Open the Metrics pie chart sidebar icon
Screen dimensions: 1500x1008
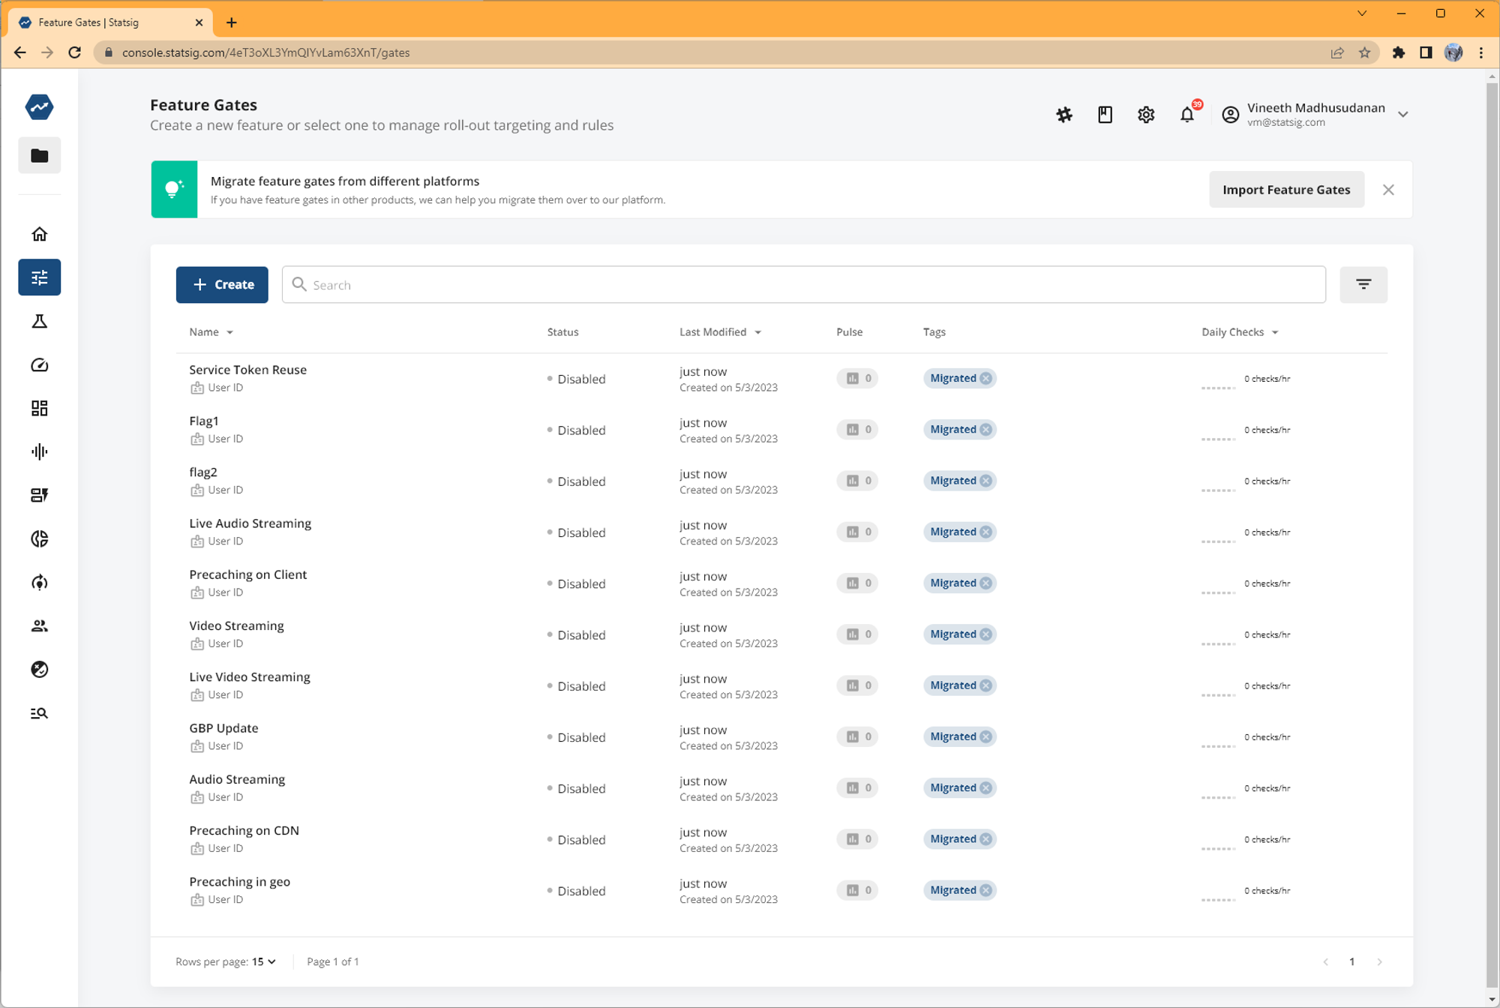(39, 538)
